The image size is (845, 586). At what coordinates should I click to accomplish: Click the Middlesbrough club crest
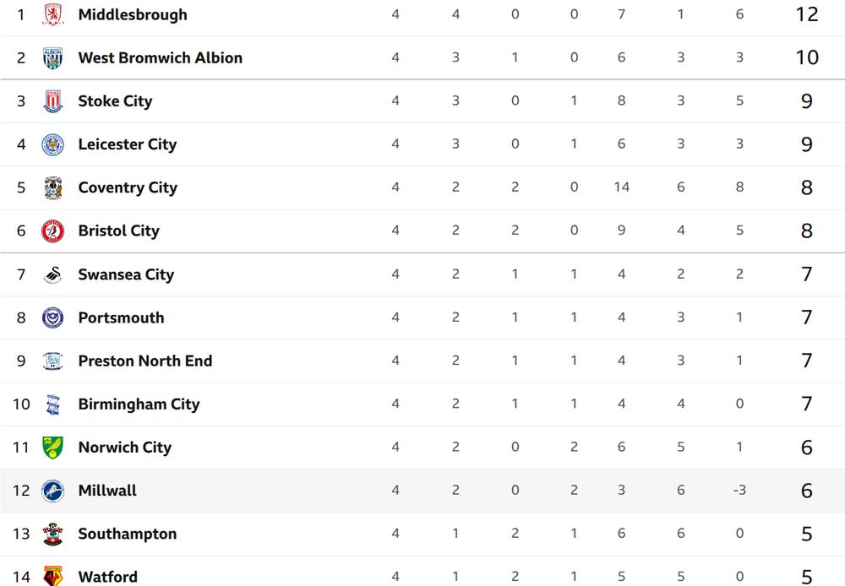52,14
